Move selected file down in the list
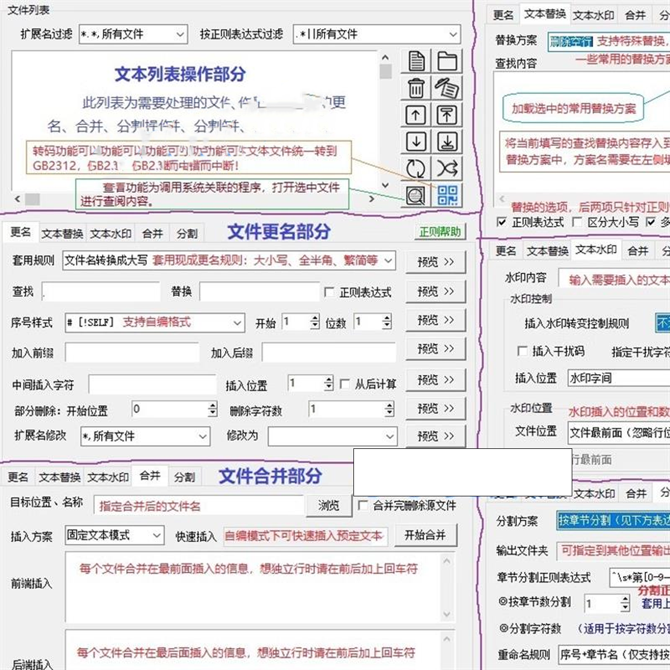Image resolution: width=670 pixels, height=670 pixels. pos(416,142)
